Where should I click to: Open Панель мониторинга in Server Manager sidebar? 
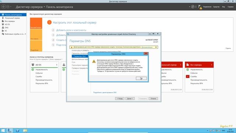(13, 15)
